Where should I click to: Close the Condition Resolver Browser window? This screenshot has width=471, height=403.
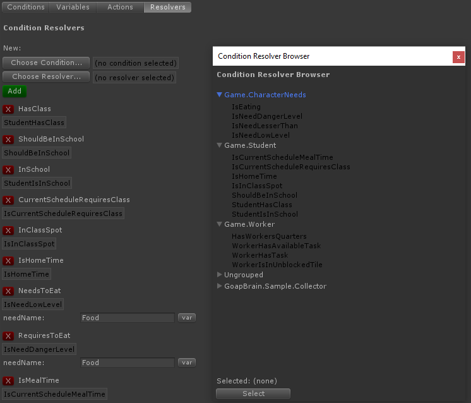pos(458,57)
